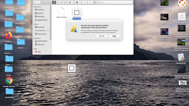
Task: Open the gear action menu dropdown
Action: coord(78,2)
